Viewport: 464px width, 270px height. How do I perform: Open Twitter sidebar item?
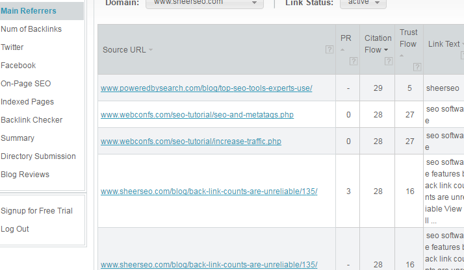[x=12, y=47]
